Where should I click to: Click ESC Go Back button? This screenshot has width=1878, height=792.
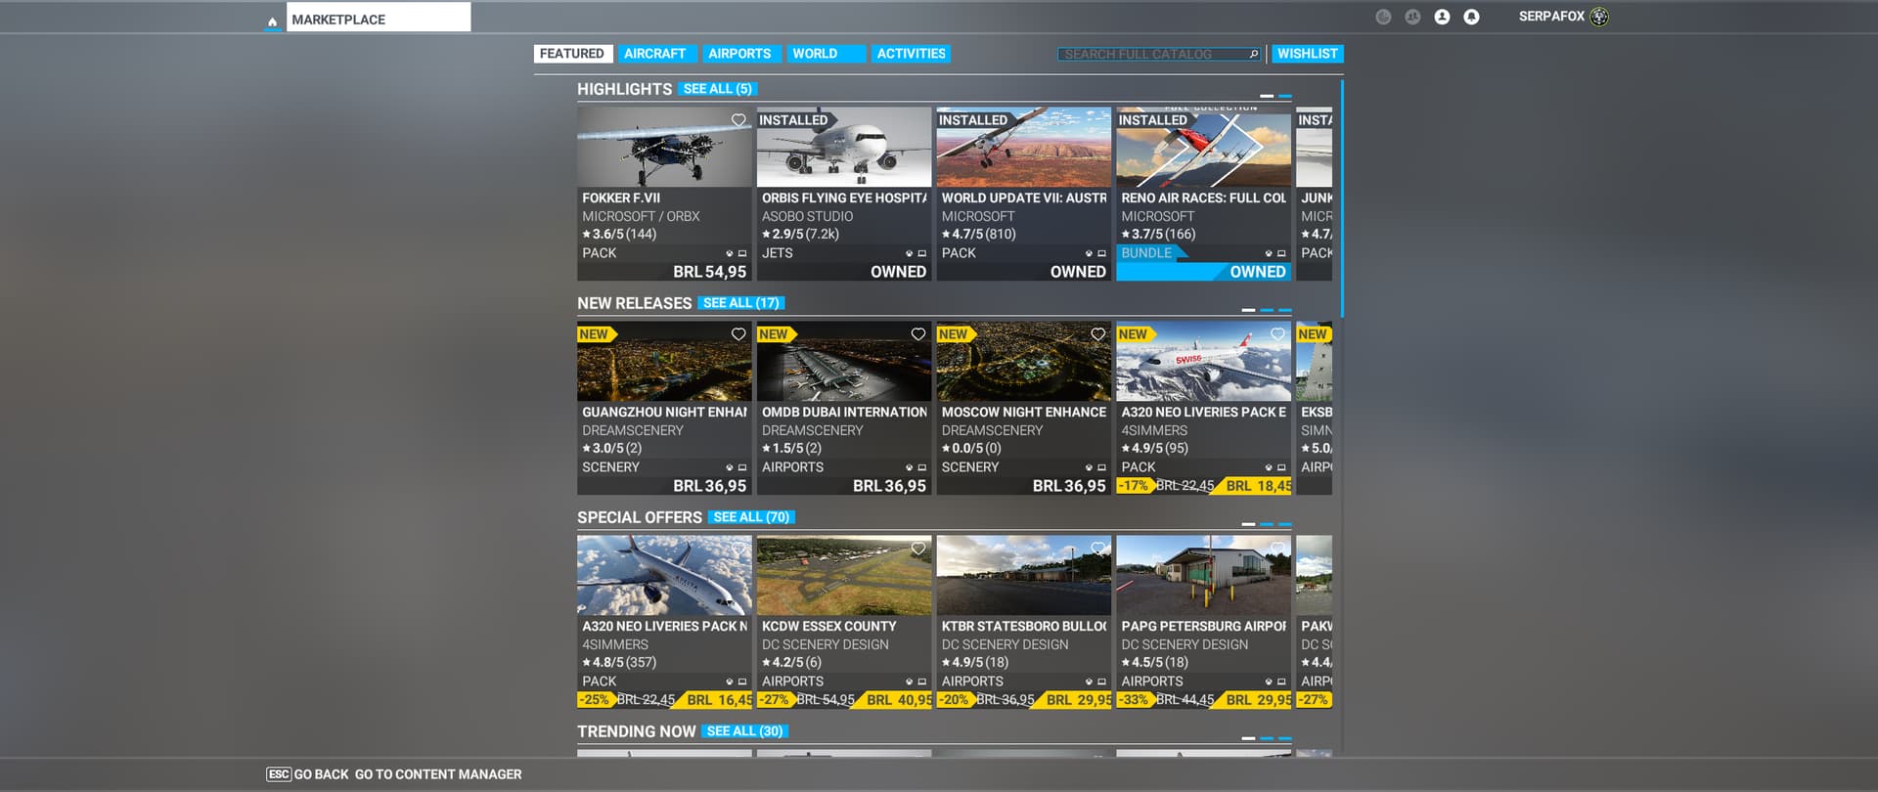307,774
